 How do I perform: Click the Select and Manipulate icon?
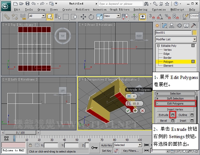pyautogui.click(x=134, y=17)
